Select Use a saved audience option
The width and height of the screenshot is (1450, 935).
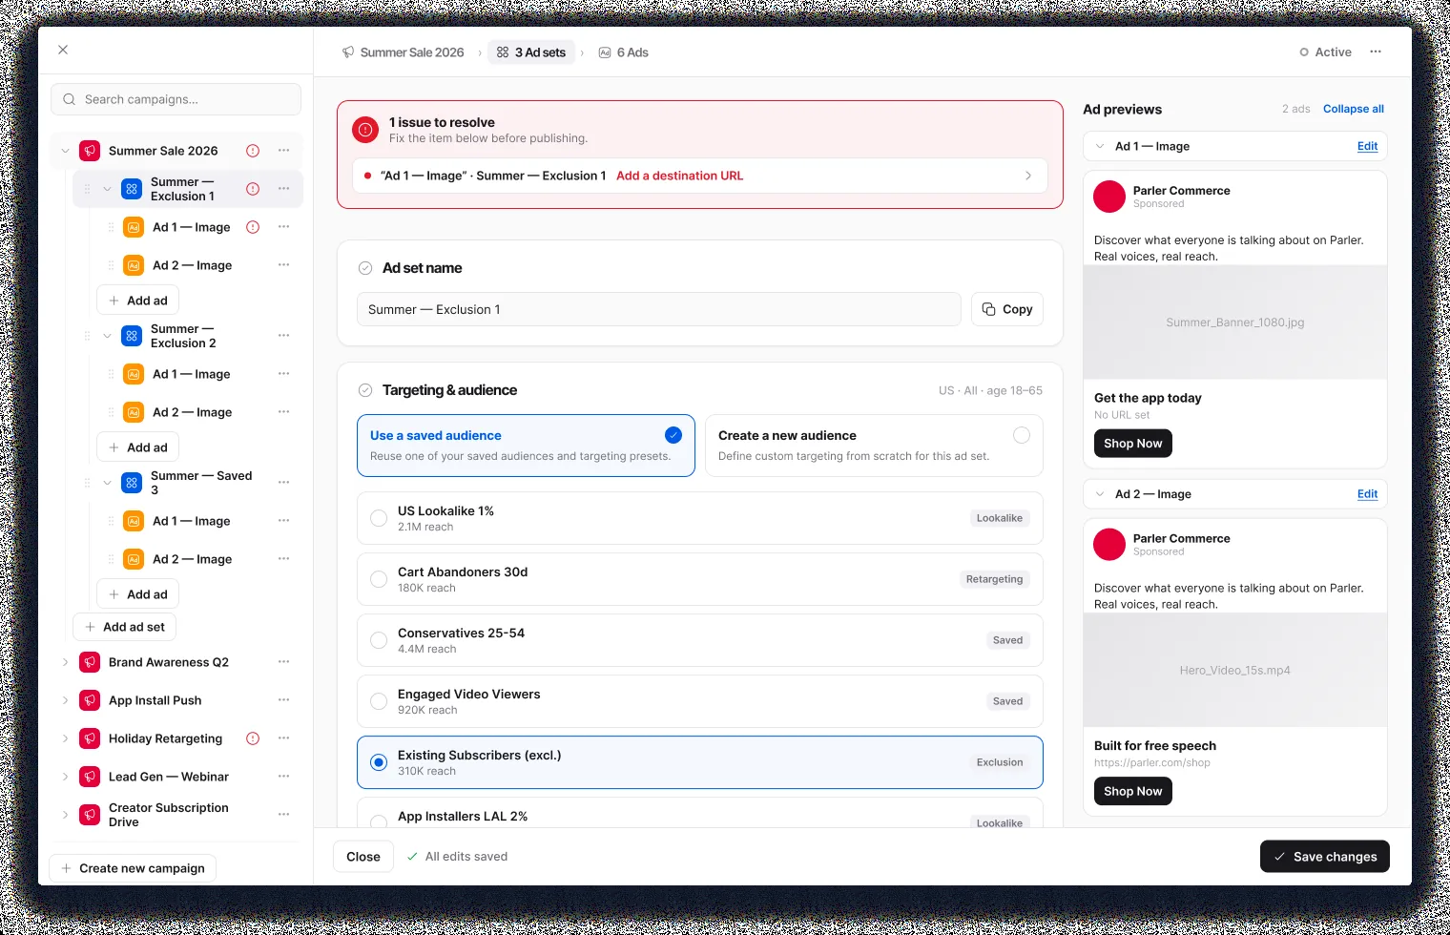tap(526, 446)
